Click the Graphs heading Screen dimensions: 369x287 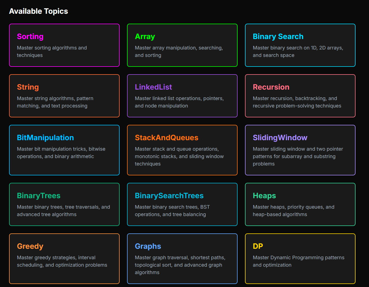coord(148,246)
